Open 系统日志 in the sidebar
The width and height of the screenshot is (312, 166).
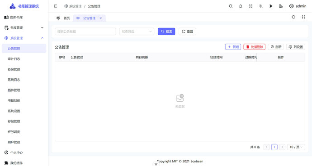click(24, 80)
